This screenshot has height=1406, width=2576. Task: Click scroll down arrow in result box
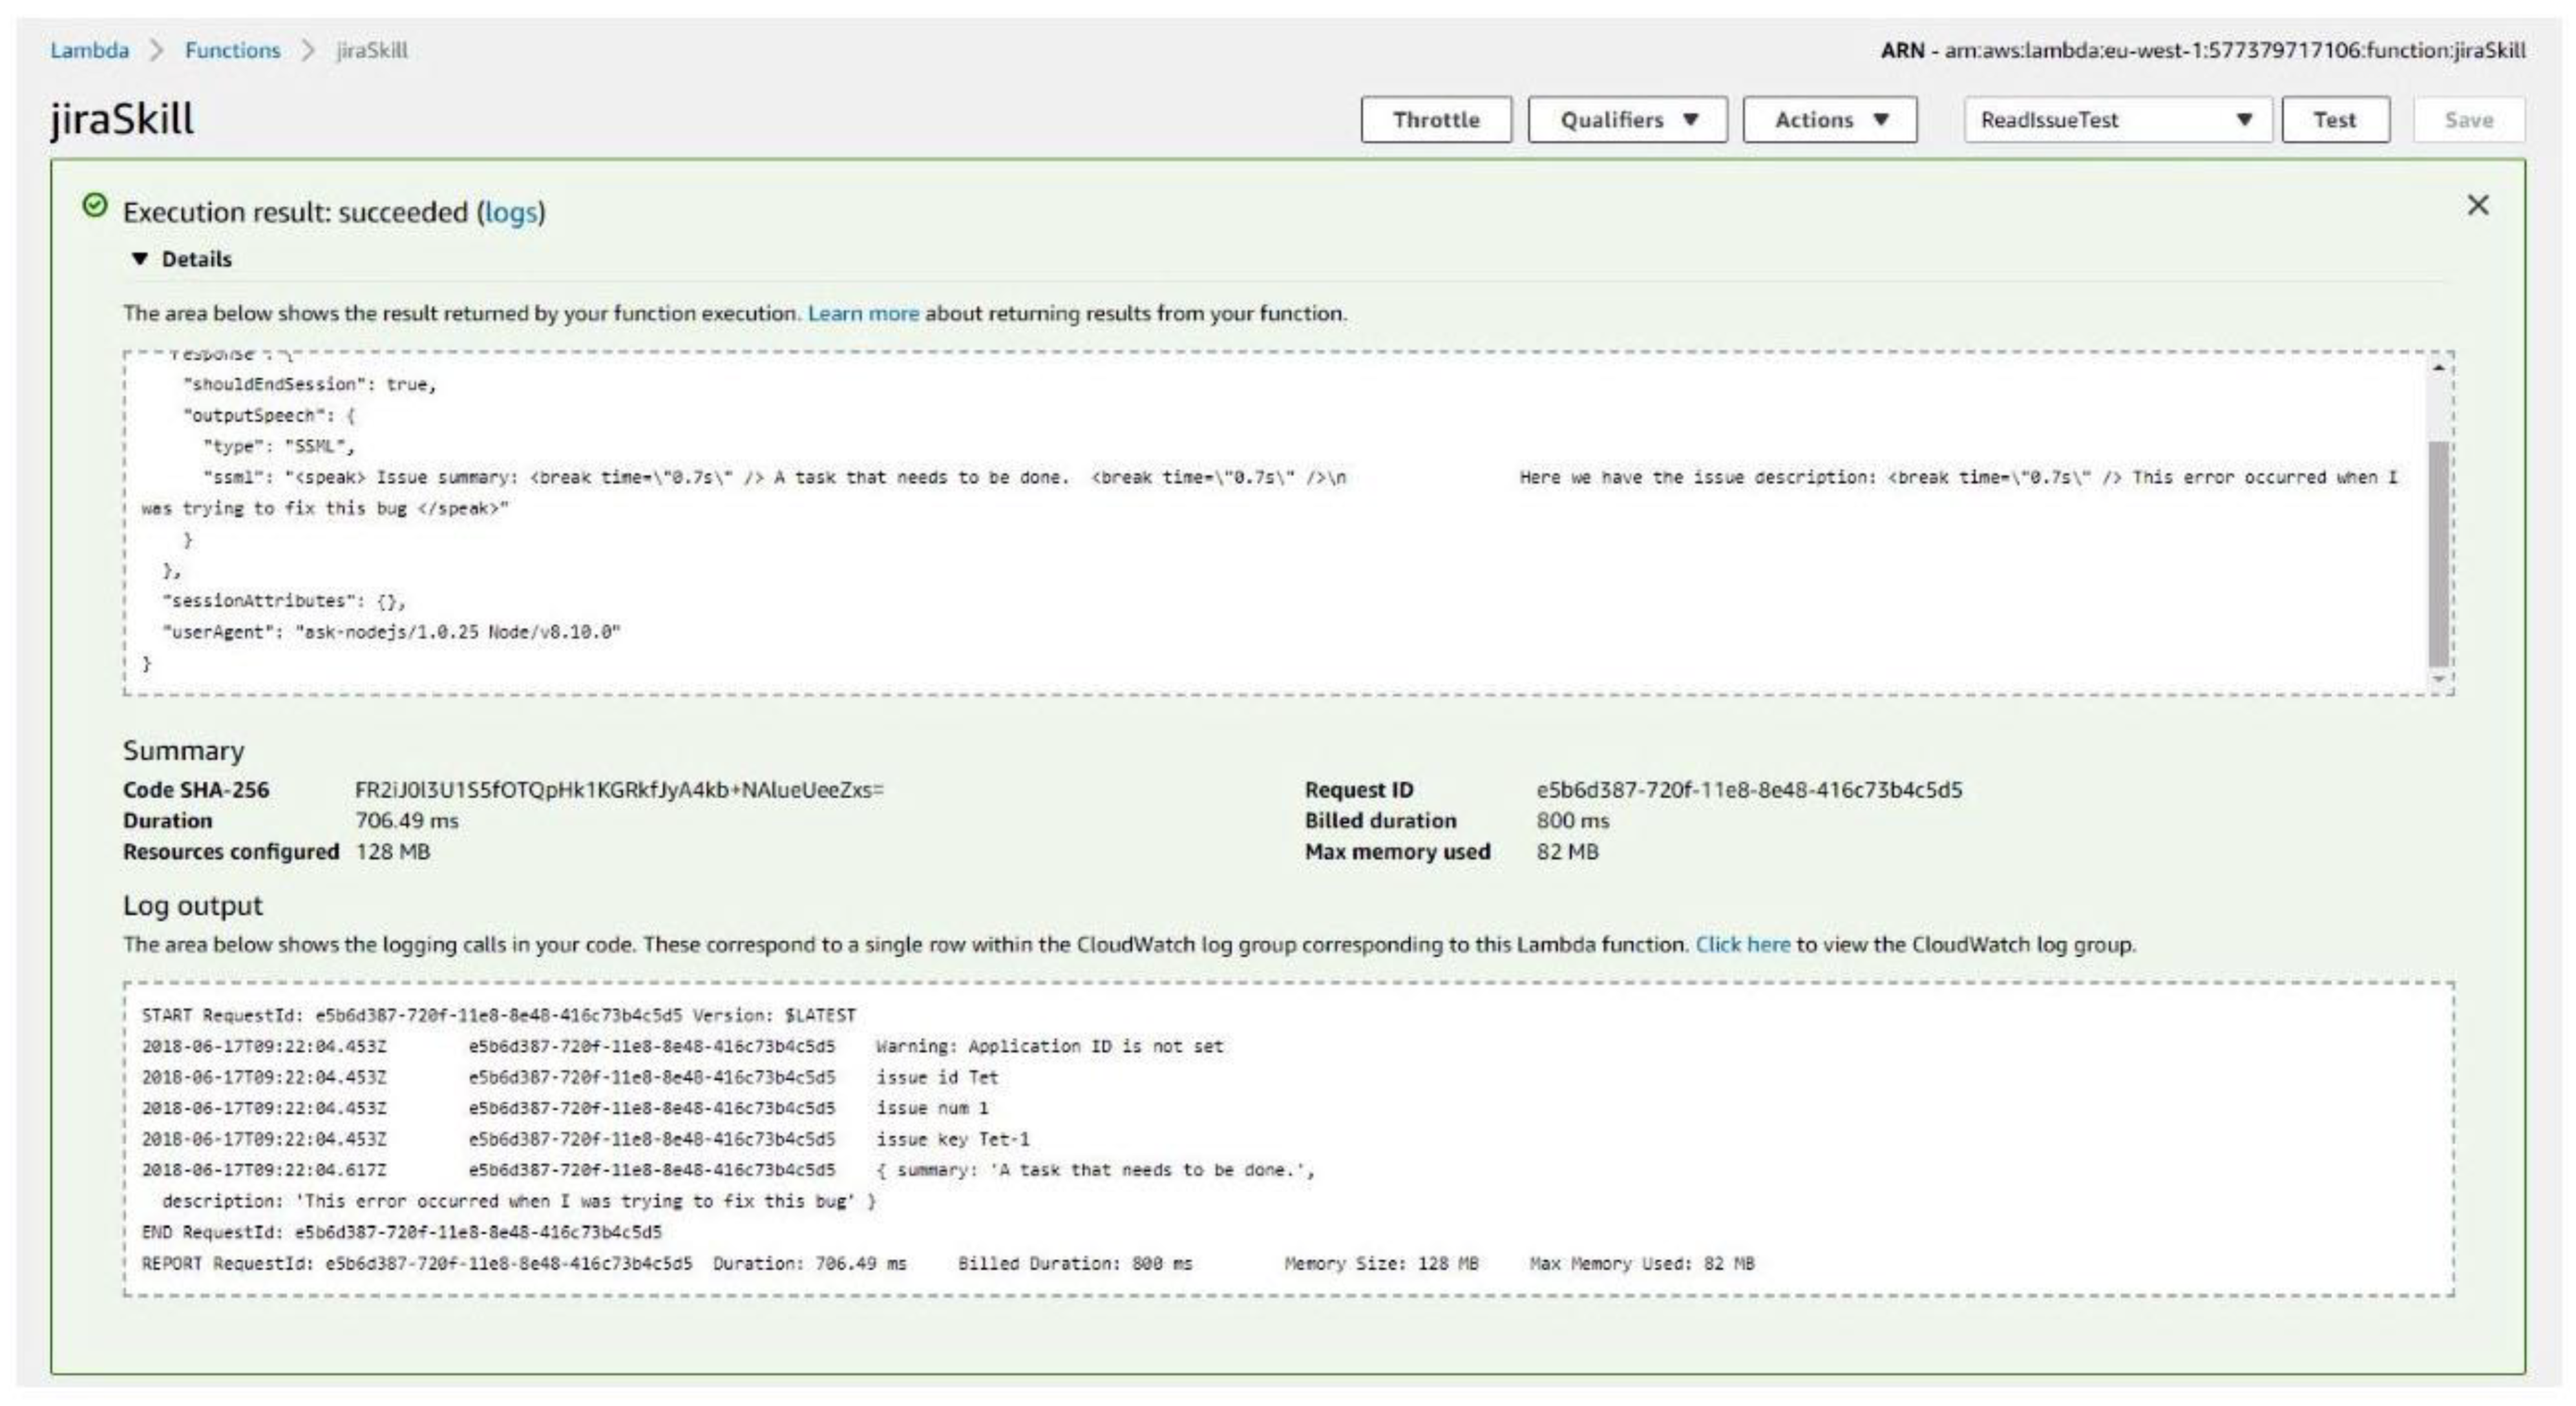pos(2438,678)
